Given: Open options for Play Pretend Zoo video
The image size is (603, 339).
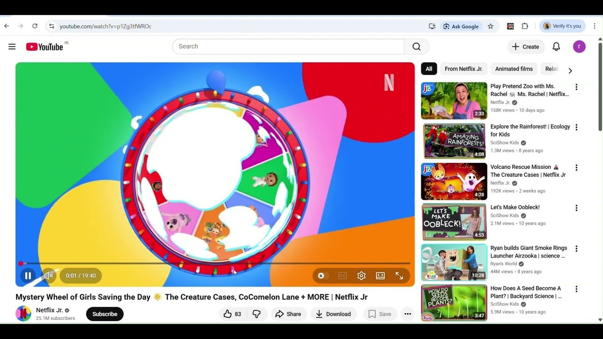Looking at the screenshot, I should coord(576,87).
